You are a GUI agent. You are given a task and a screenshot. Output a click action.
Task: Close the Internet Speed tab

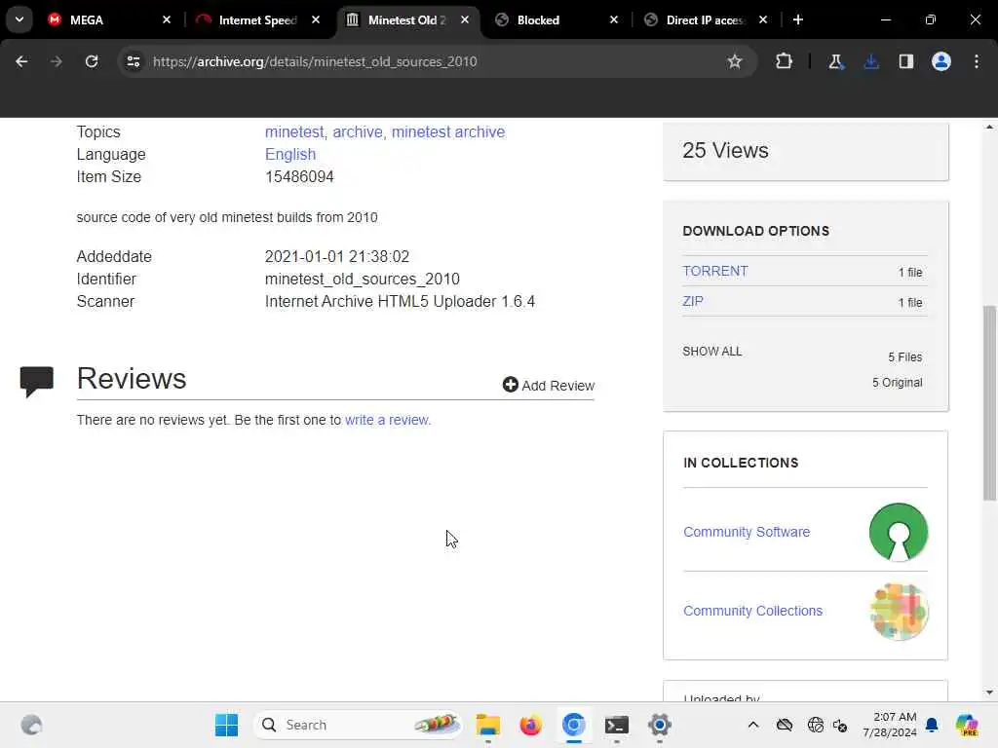(316, 19)
